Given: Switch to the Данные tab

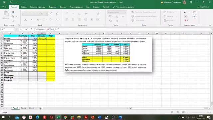Looking at the screenshot, I should pos(63,7).
